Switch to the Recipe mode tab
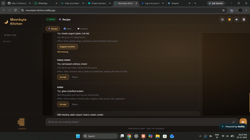250x140 pixels. point(53,29)
